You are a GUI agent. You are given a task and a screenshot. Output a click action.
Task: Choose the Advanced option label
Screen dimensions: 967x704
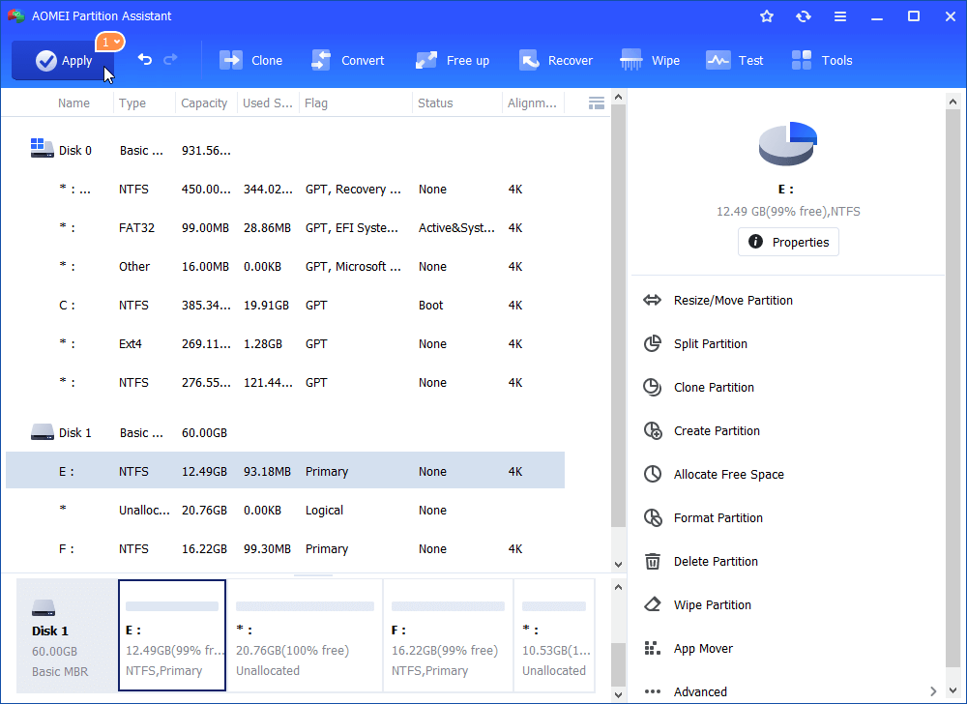(x=700, y=691)
